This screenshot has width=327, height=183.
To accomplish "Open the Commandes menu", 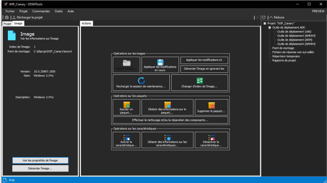I will 41,11.
